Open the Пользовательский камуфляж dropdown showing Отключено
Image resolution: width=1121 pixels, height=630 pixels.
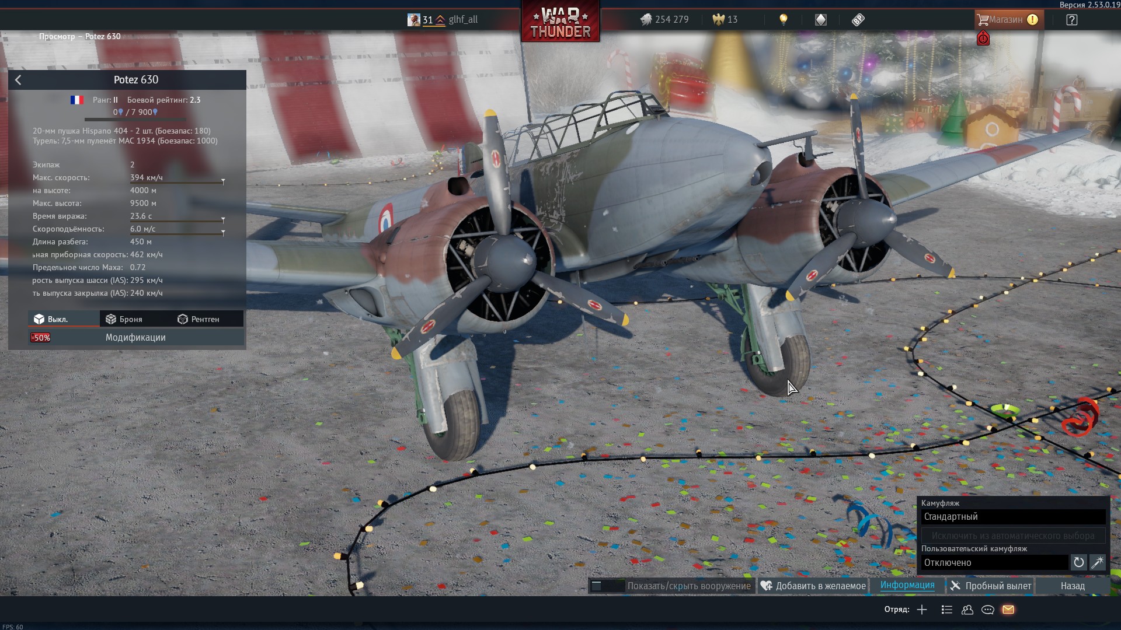click(994, 562)
